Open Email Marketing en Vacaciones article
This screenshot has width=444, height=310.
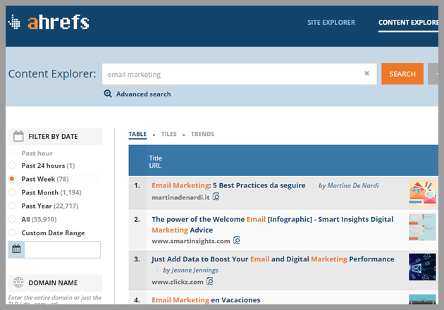[x=206, y=300]
